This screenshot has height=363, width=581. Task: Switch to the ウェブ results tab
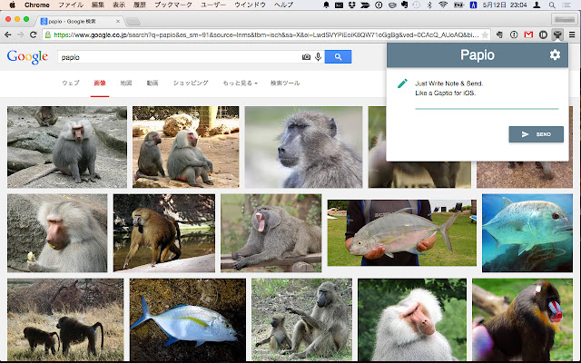pos(70,83)
